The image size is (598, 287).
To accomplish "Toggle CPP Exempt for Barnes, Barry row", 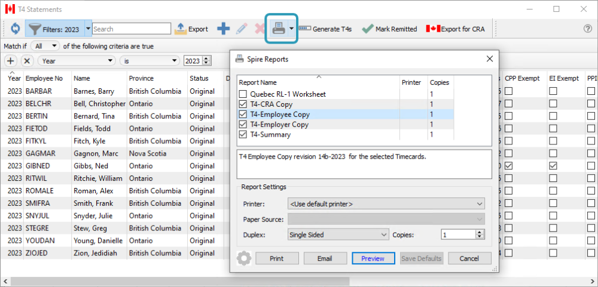I will [x=509, y=91].
